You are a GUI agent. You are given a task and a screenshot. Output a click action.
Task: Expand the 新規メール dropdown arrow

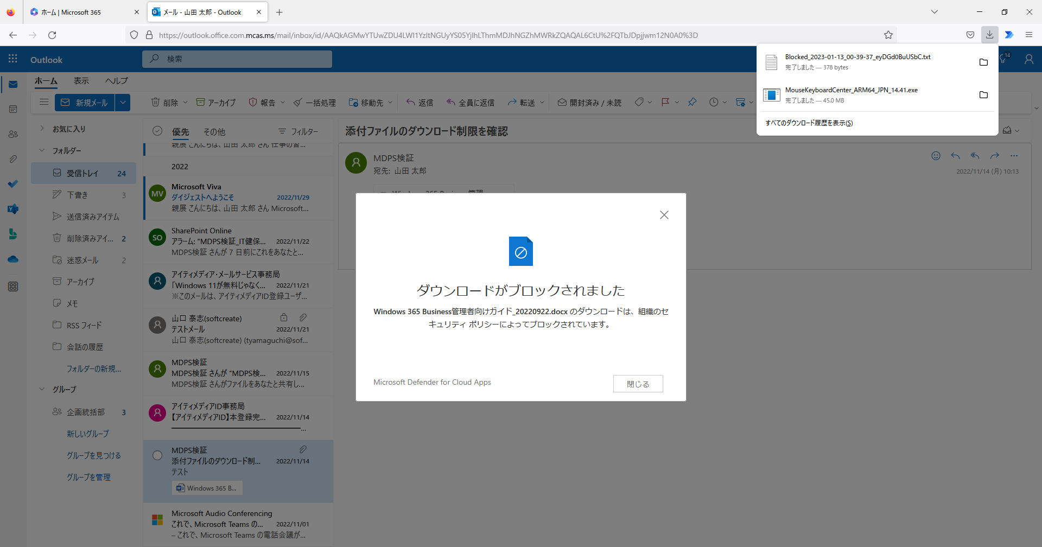(x=123, y=103)
